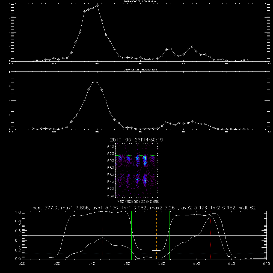Screen dimensions: 273x273
Task: Click the dusk plot title text
Action: tap(140, 70)
